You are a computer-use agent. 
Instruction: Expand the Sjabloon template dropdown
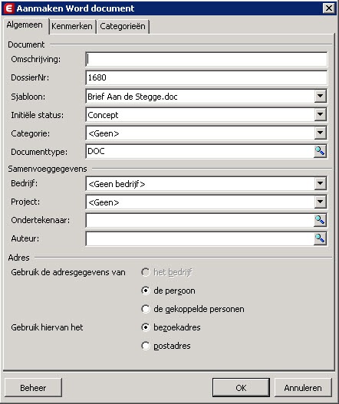coord(320,96)
